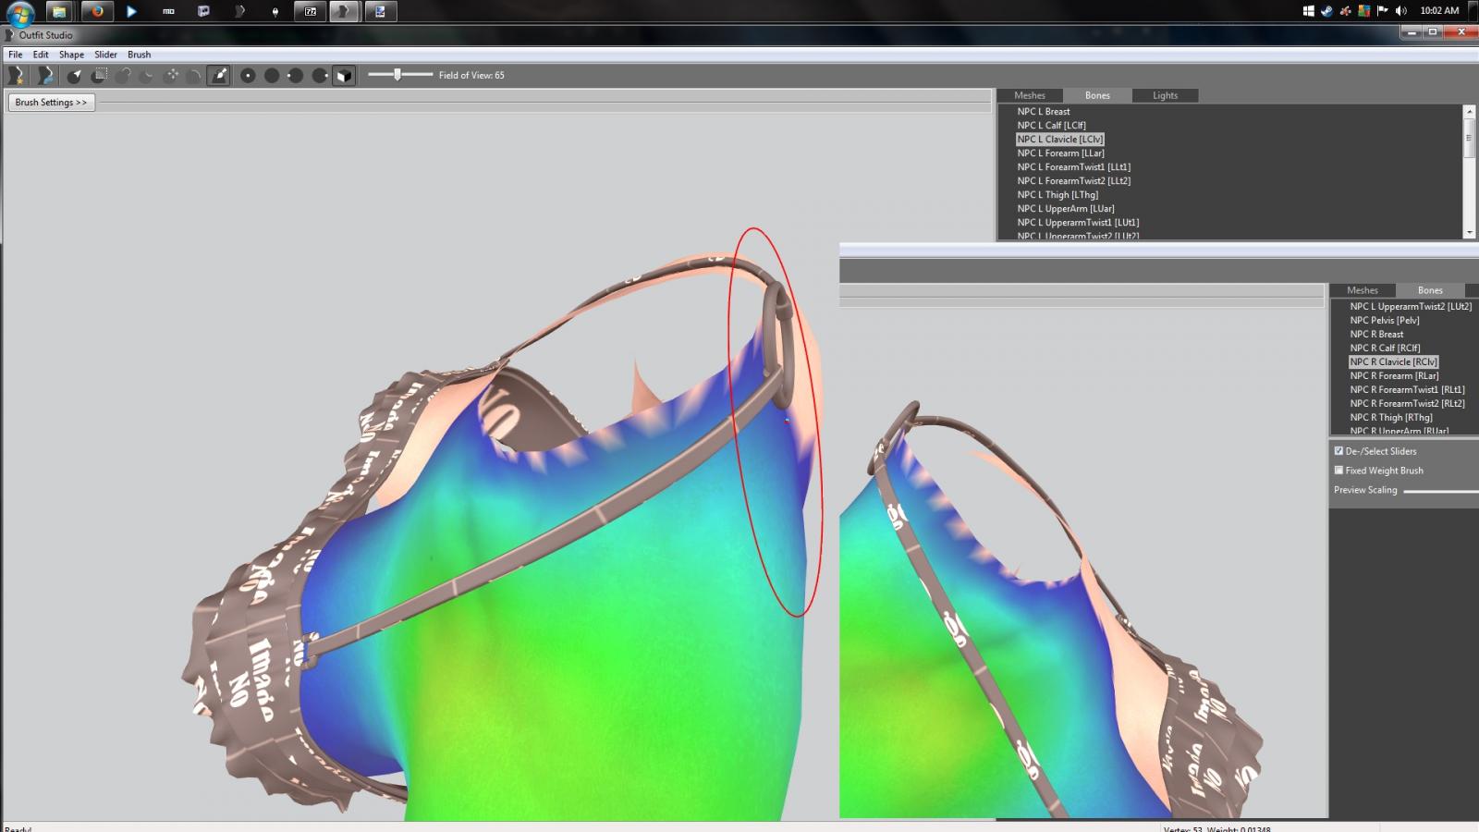Open the Shape menu
This screenshot has height=832, width=1479.
[71, 55]
